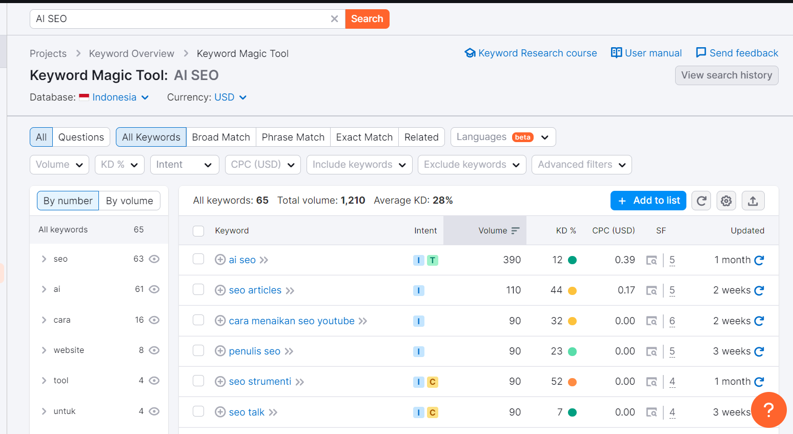Open seo strumenti double-arrow details
This screenshot has width=793, height=434.
click(x=300, y=382)
